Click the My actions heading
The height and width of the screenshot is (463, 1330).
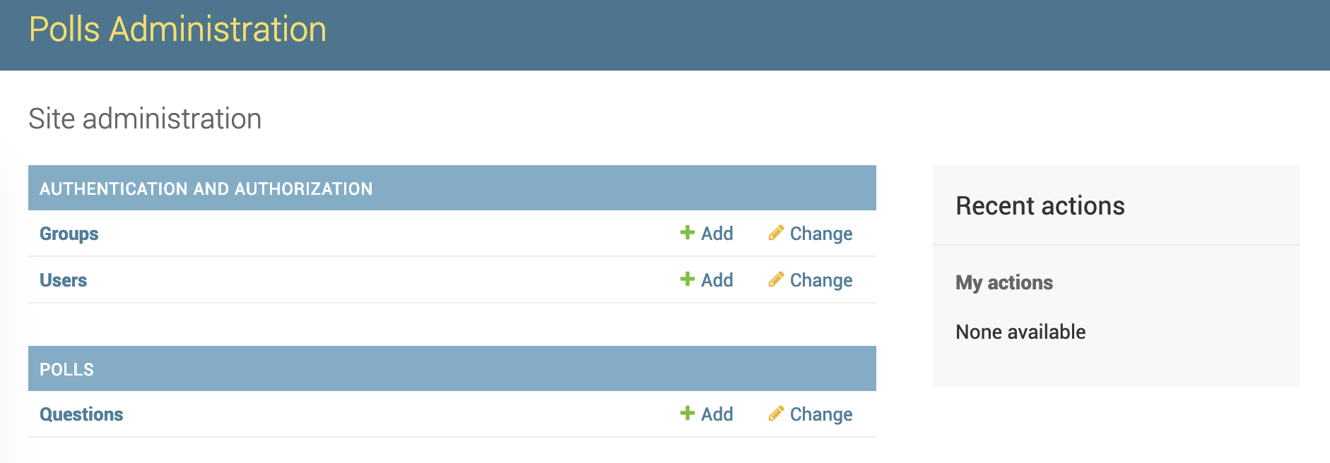(1004, 282)
